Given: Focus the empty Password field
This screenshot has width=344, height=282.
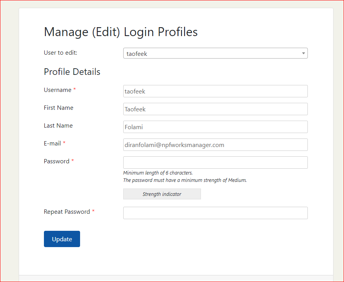Looking at the screenshot, I should tap(215, 163).
